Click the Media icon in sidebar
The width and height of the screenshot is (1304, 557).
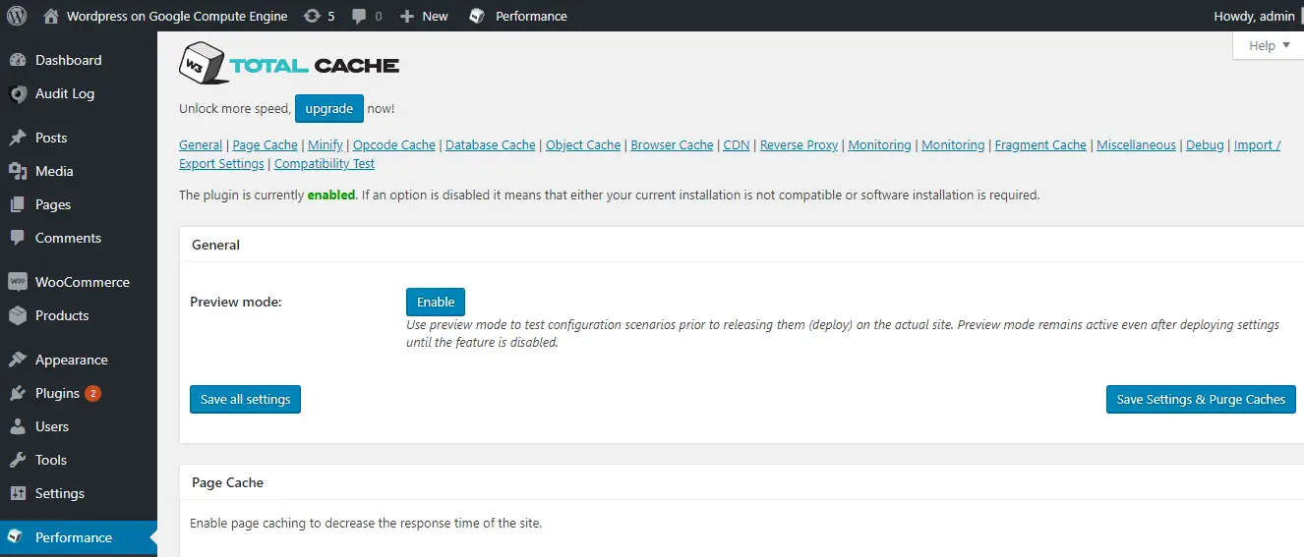coord(18,171)
